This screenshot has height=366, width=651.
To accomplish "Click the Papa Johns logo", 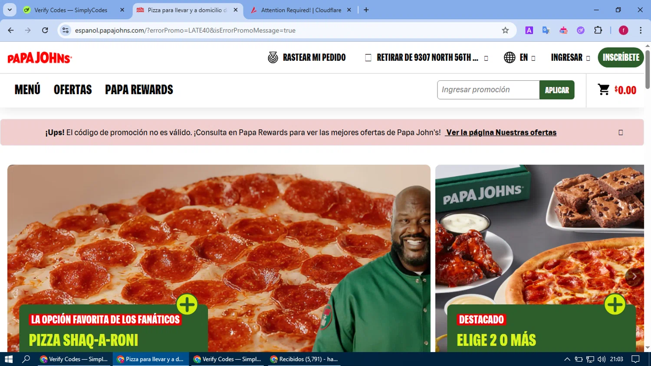I will (39, 58).
